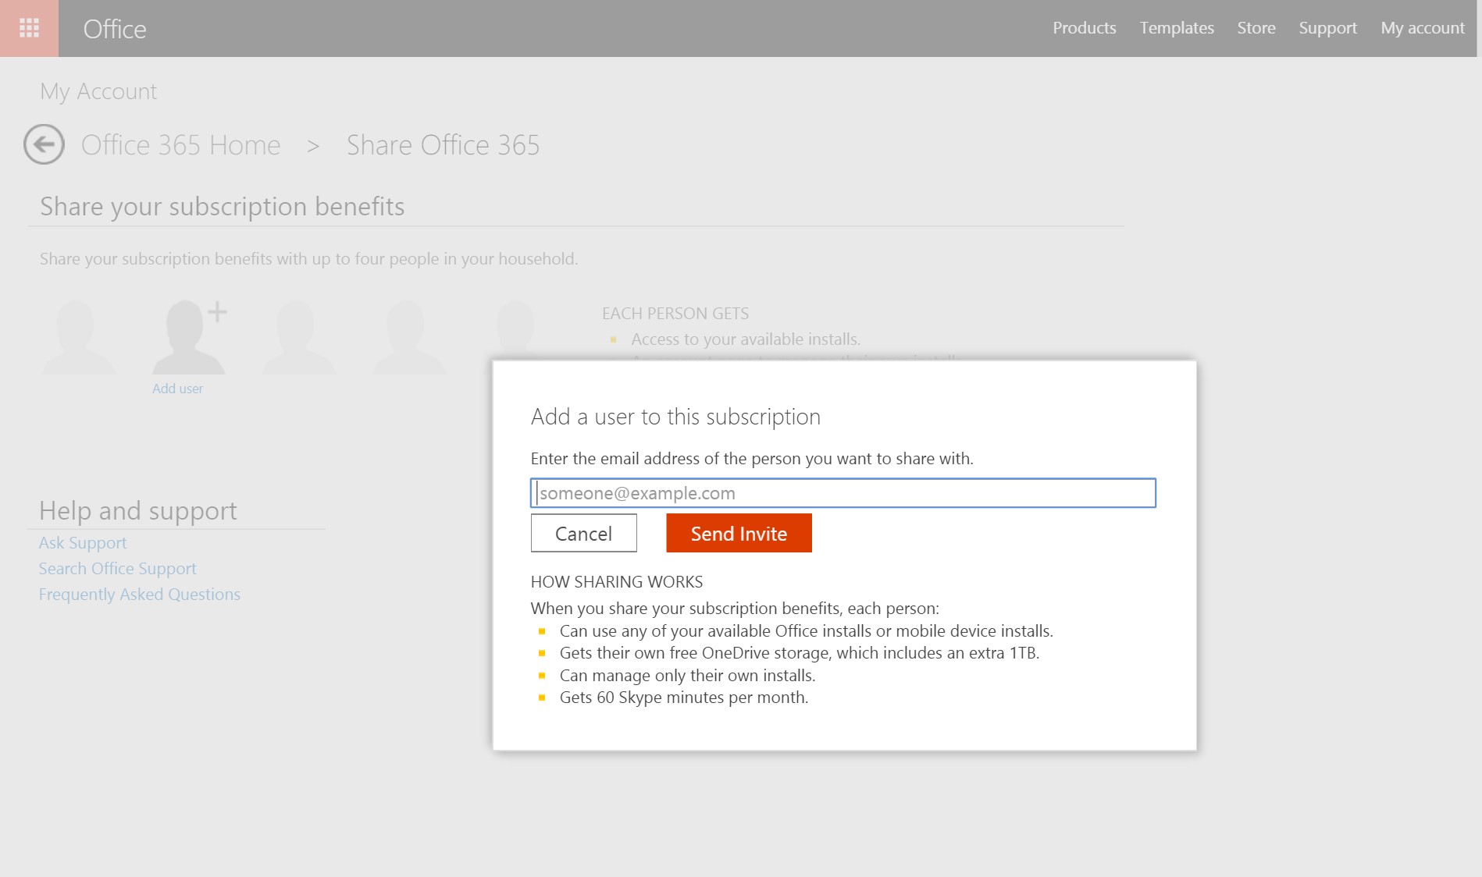Open the Templates menu
This screenshot has height=877, width=1482.
(x=1177, y=28)
